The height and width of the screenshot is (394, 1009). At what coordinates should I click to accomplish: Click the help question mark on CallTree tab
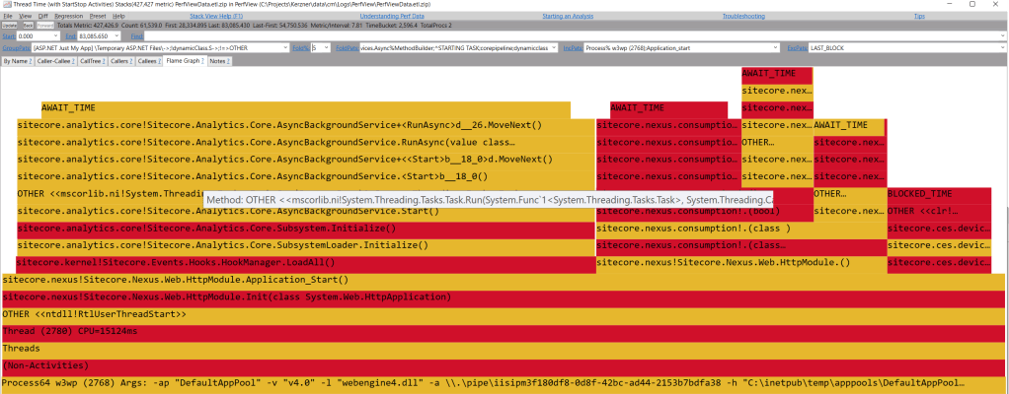pyautogui.click(x=101, y=61)
